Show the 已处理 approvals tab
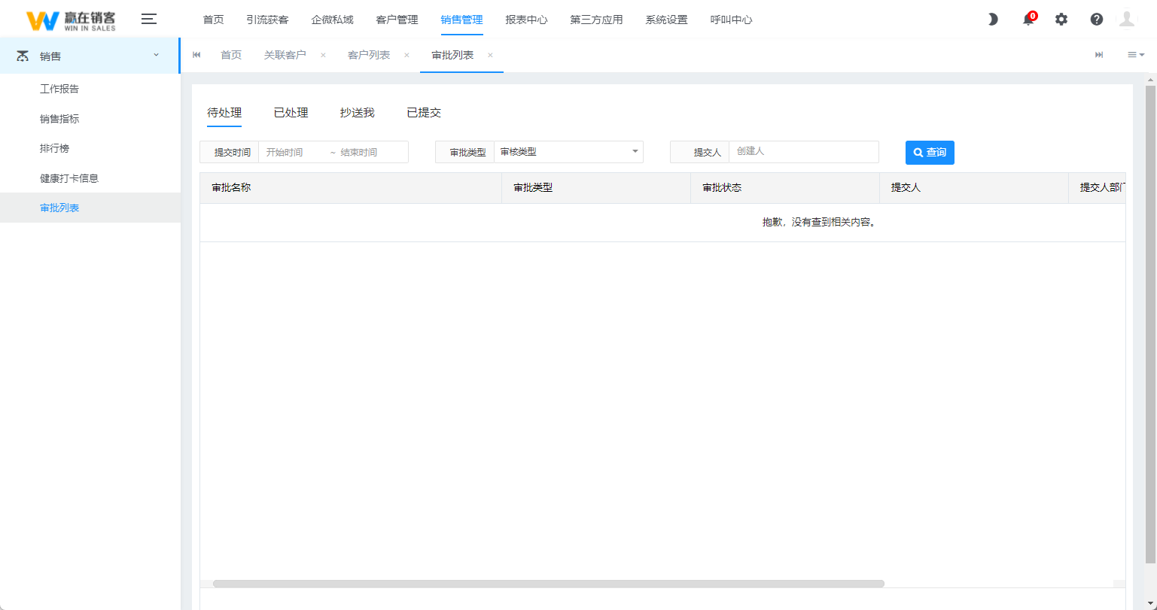The height and width of the screenshot is (610, 1157). tap(291, 113)
